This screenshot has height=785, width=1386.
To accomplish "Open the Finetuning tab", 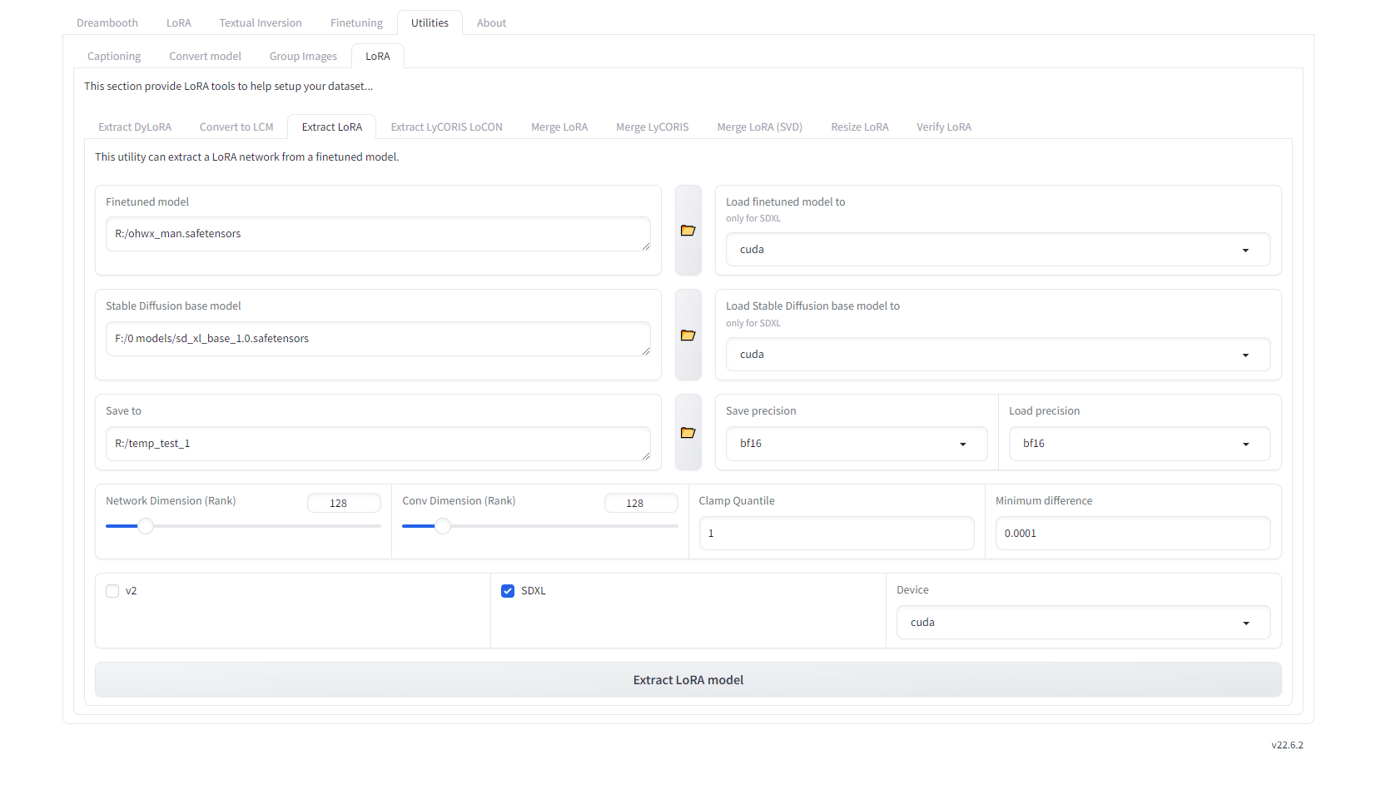I will tap(356, 23).
